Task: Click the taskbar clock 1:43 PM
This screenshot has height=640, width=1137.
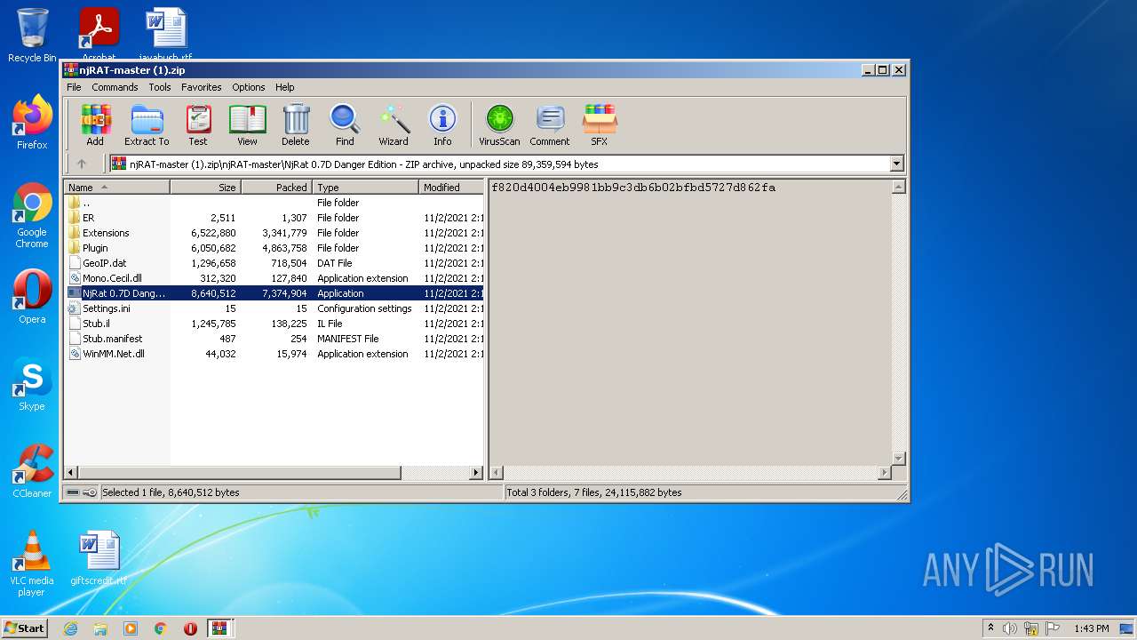Action: (1091, 628)
